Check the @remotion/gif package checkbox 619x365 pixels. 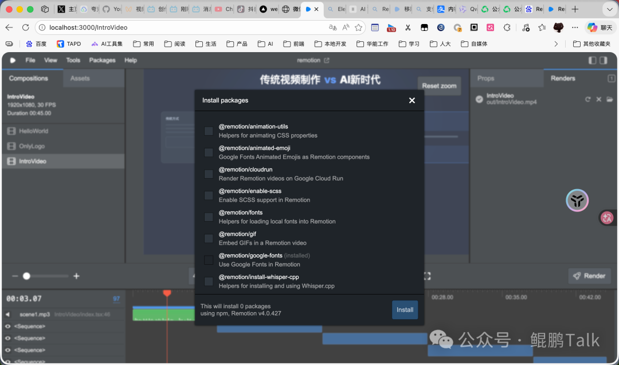pos(209,238)
